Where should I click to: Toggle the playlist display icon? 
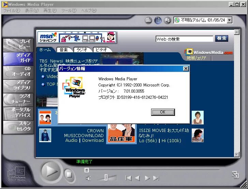pos(158,20)
